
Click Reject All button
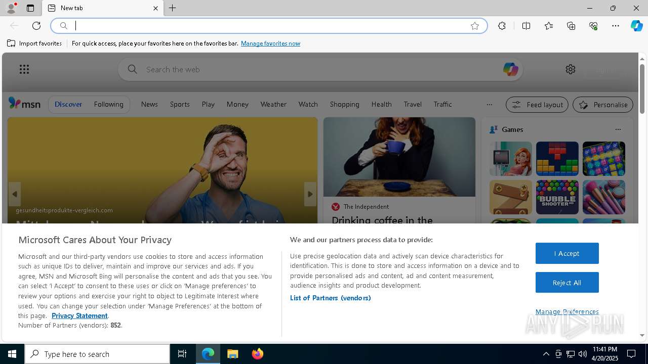(567, 283)
